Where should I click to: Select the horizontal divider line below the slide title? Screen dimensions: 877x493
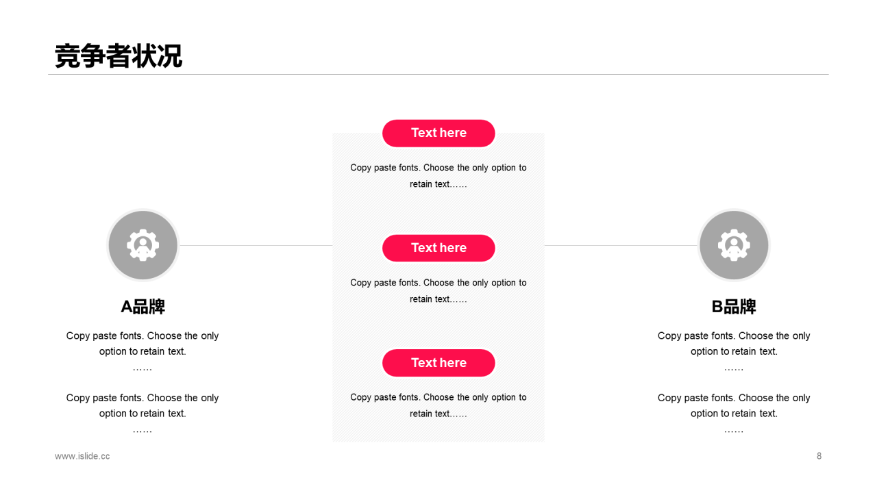(438, 74)
